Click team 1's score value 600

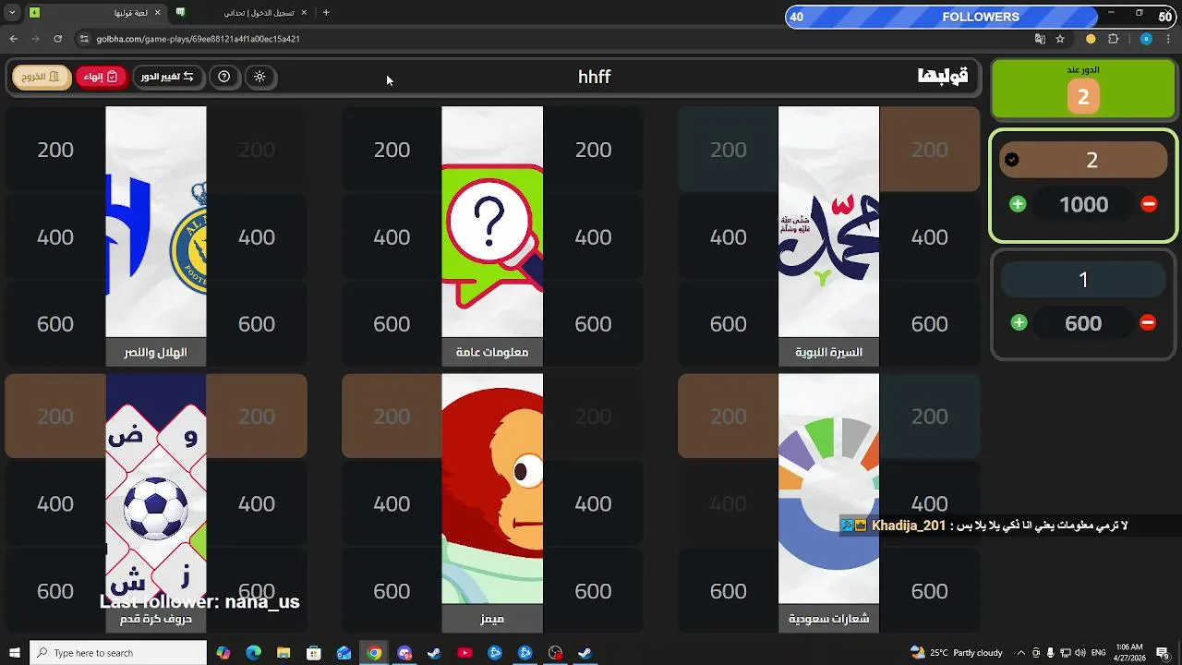(1083, 323)
